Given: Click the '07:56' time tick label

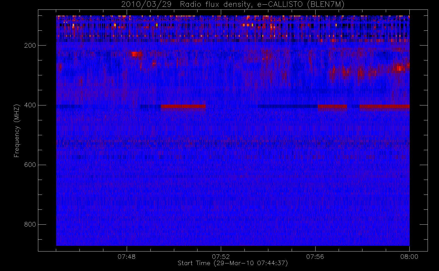Looking at the screenshot, I should pos(315,257).
